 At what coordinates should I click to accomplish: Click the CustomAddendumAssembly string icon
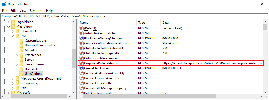click(81, 73)
